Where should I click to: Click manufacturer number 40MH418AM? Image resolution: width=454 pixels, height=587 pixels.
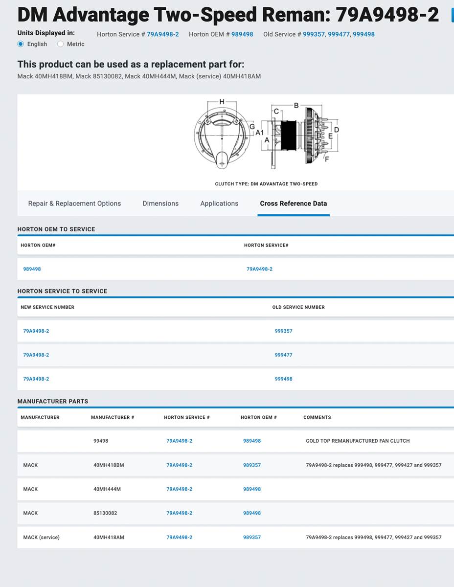[109, 537]
